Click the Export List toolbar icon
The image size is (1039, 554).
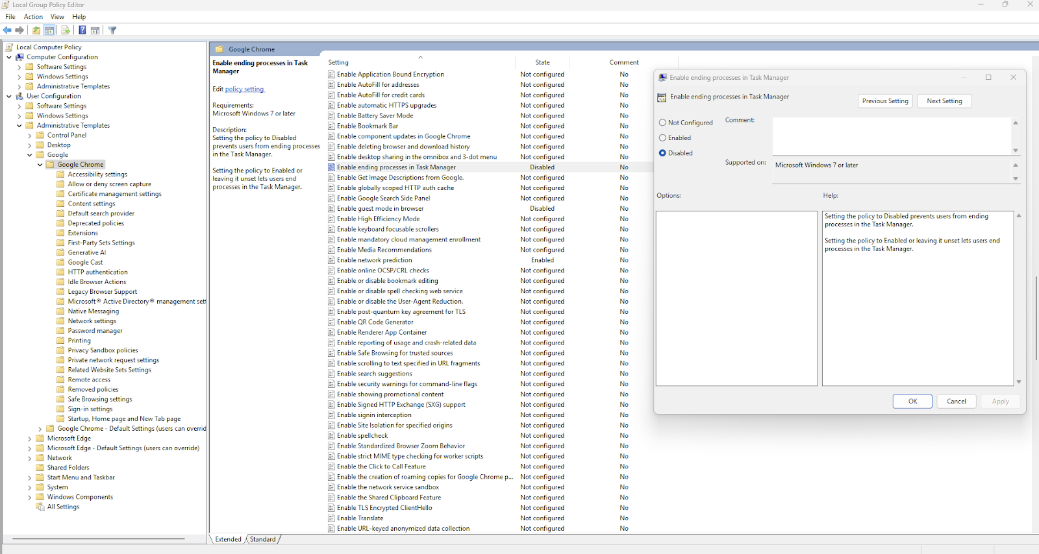point(66,30)
